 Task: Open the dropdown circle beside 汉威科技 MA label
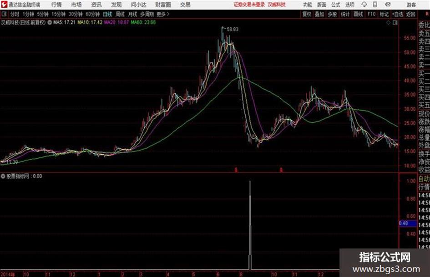click(50, 22)
